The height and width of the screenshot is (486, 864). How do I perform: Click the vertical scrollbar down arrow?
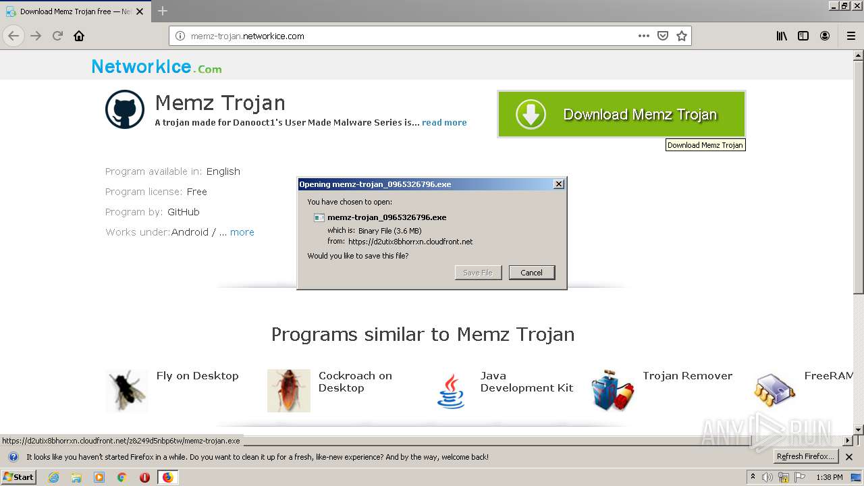coord(858,429)
